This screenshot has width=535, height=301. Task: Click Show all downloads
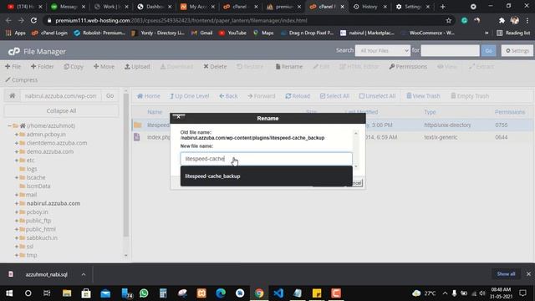(x=506, y=274)
